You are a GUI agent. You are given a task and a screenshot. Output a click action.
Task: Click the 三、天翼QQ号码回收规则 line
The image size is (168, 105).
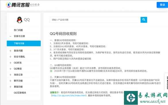tap(63, 77)
